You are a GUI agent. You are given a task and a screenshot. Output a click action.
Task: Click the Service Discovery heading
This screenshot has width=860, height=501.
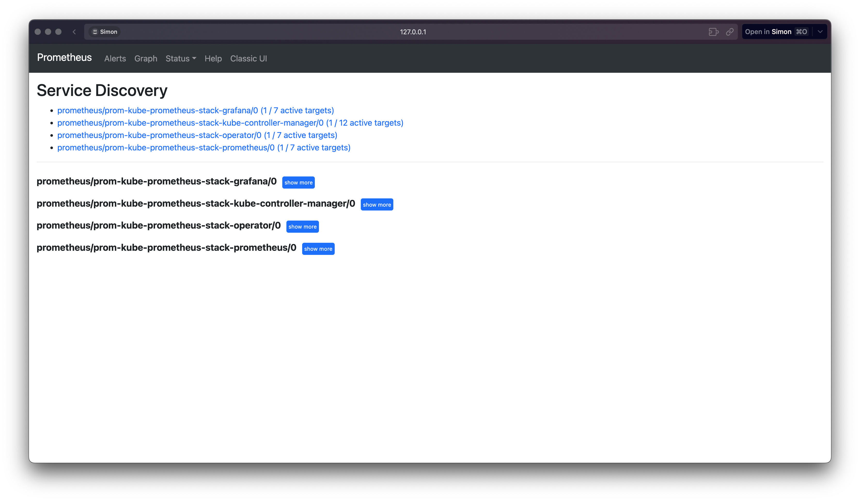click(102, 90)
